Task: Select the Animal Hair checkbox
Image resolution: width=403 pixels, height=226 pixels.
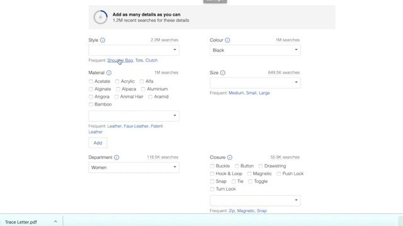Action: pyautogui.click(x=116, y=97)
